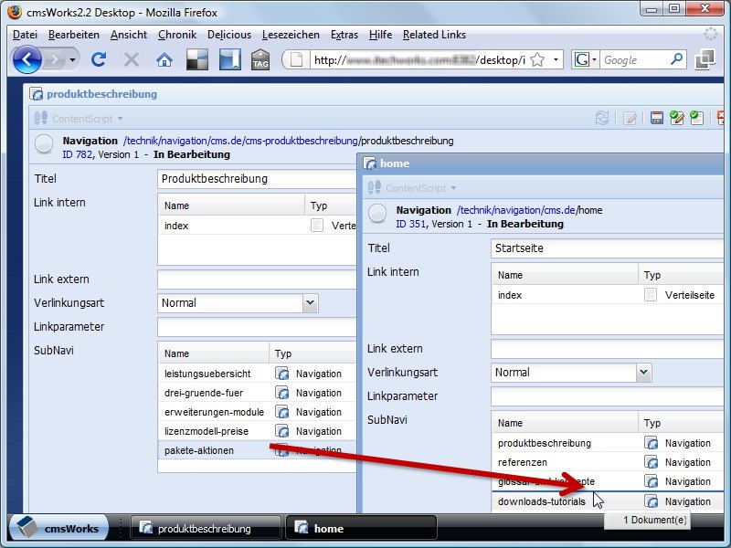This screenshot has height=548, width=731.
Task: Open Verlinkungsart dropdown in home window
Action: [x=644, y=373]
